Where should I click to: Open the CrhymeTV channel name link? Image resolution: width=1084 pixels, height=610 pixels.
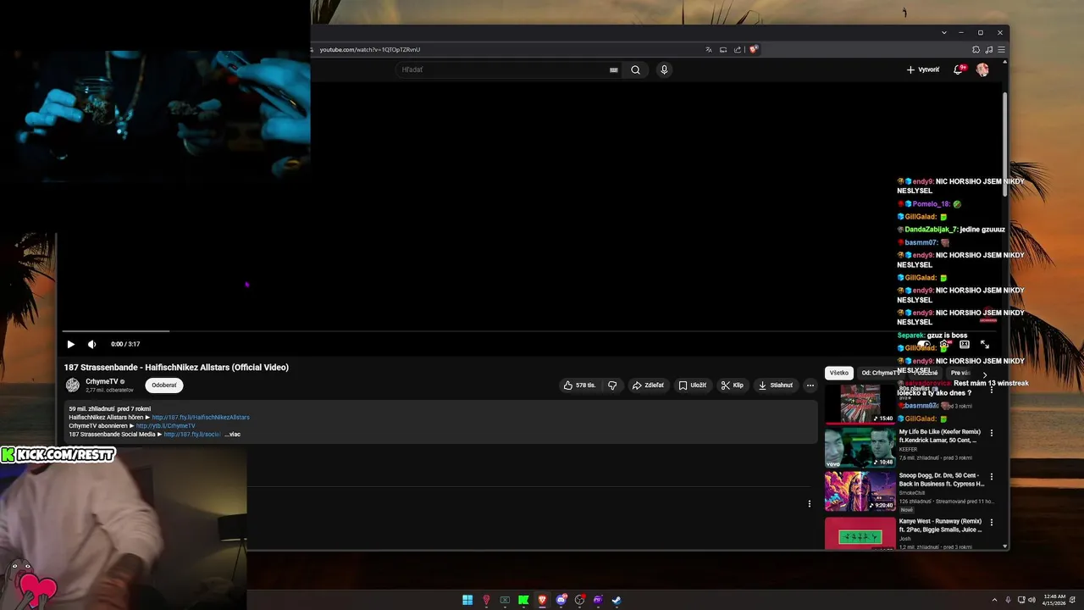(102, 381)
